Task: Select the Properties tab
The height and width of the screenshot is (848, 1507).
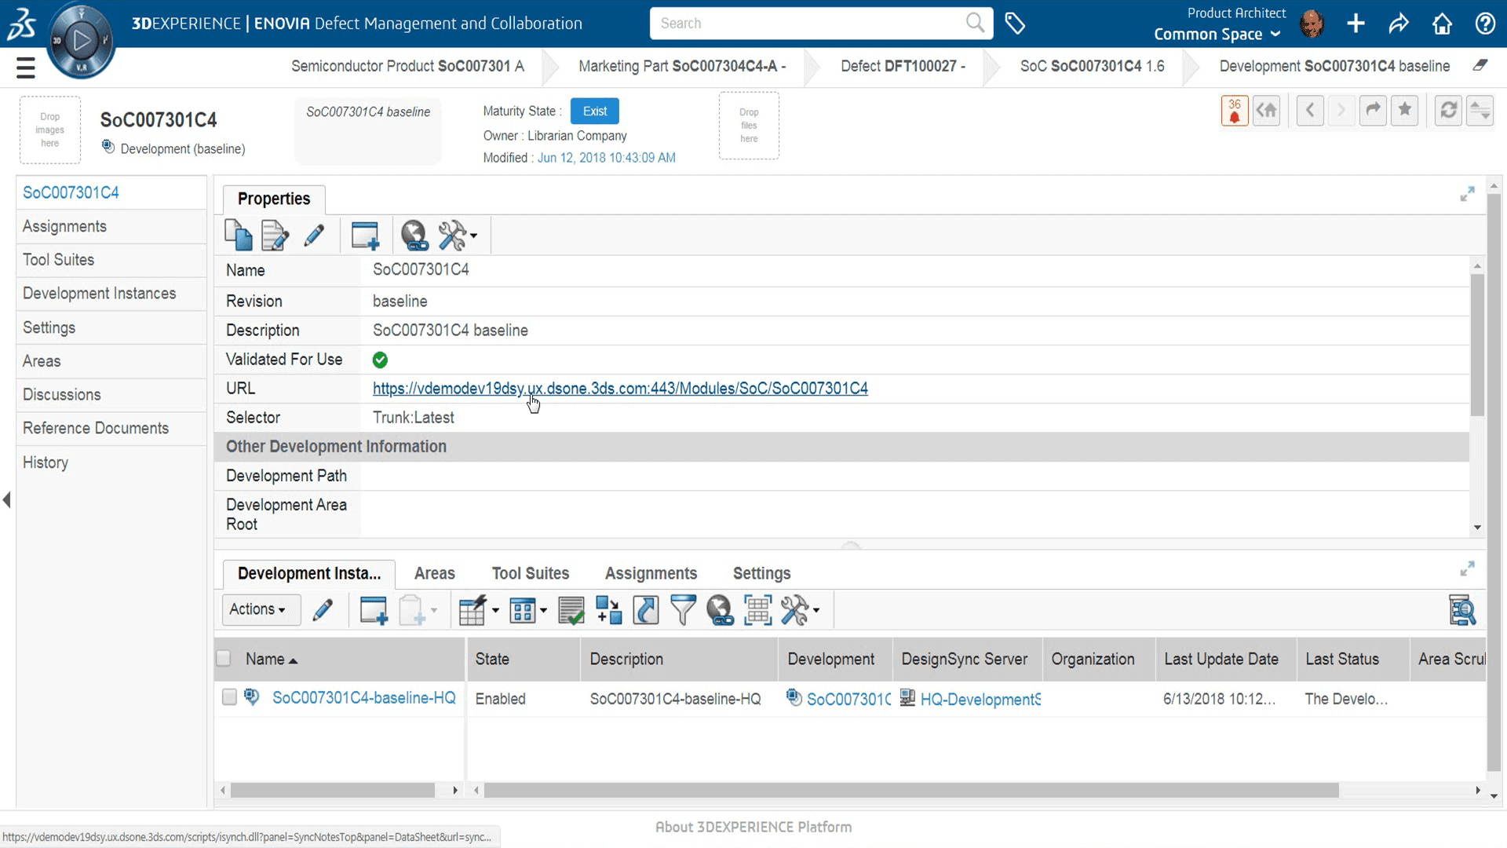Action: [x=274, y=199]
